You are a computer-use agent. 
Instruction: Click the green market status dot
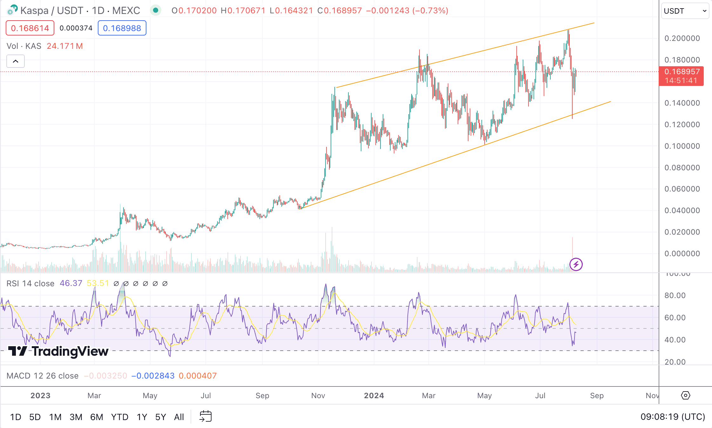pos(155,10)
